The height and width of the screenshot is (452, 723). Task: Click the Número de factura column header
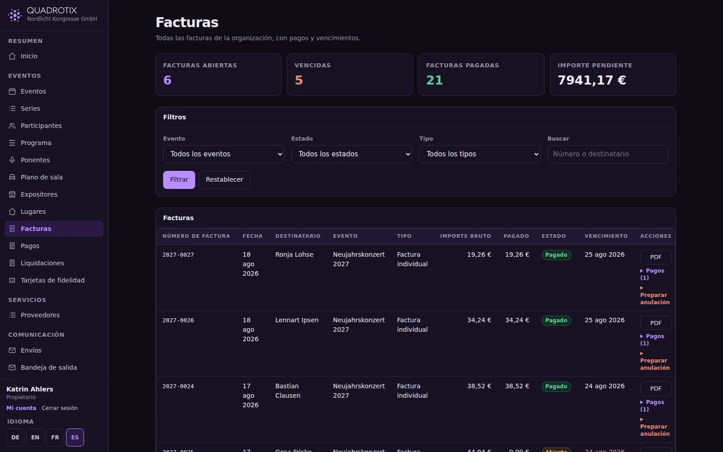[x=196, y=236]
